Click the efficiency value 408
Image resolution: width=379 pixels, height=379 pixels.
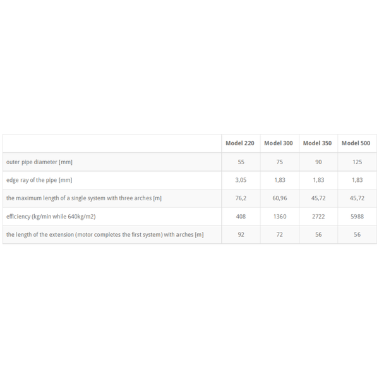(241, 216)
